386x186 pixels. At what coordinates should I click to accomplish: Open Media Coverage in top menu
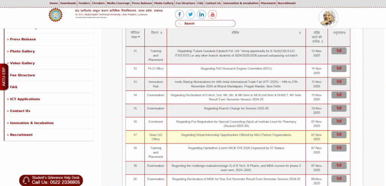[x=118, y=3]
